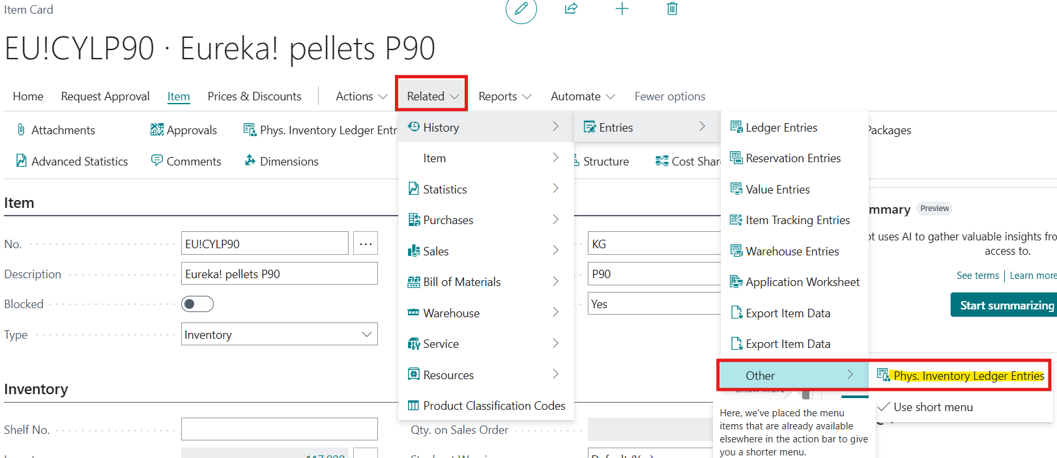This screenshot has height=458, width=1057.
Task: Open the See terms link
Action: pyautogui.click(x=977, y=275)
